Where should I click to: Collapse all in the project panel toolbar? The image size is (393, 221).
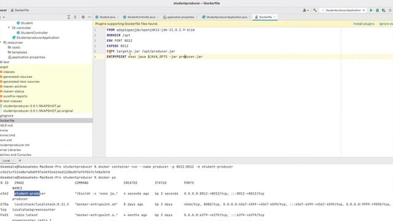tap(75, 17)
